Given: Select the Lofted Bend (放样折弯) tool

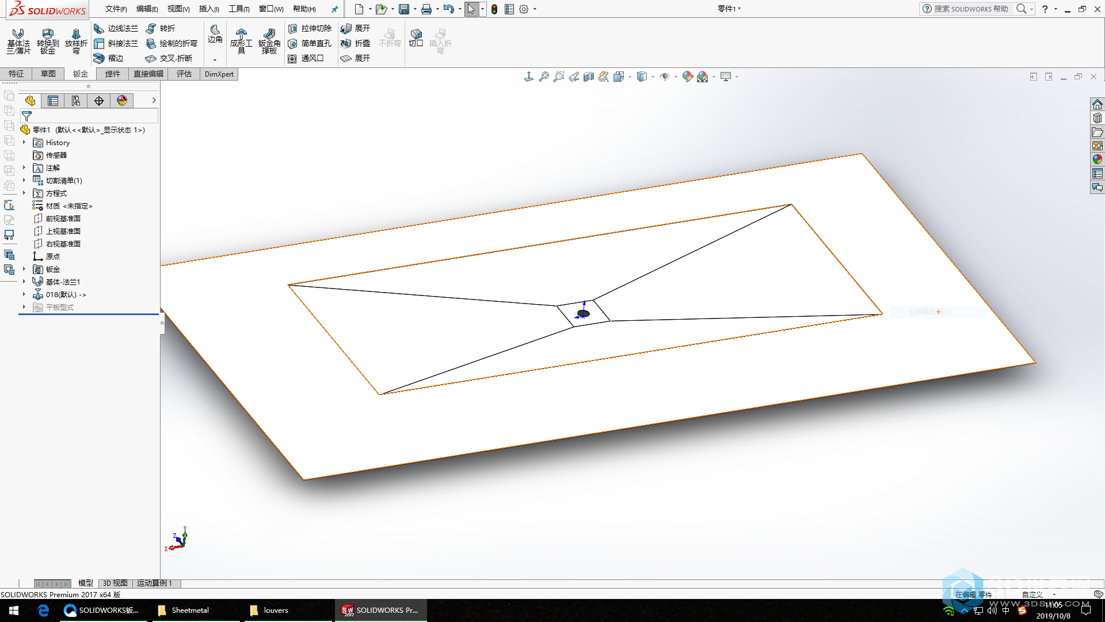Looking at the screenshot, I should pos(76,41).
